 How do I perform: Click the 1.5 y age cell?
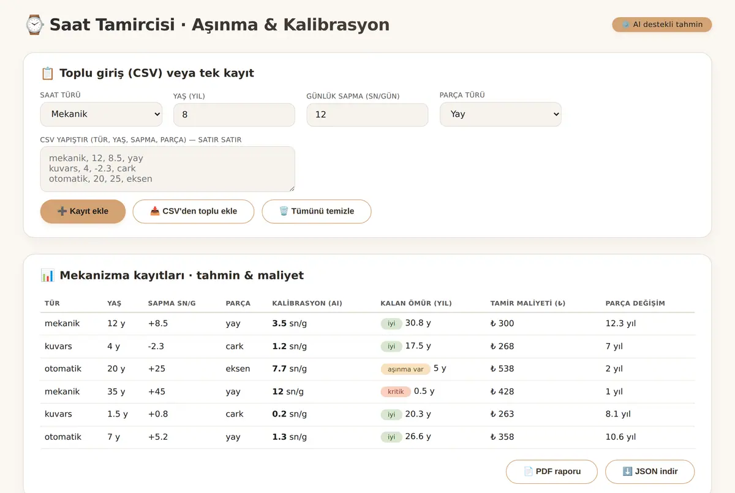118,414
